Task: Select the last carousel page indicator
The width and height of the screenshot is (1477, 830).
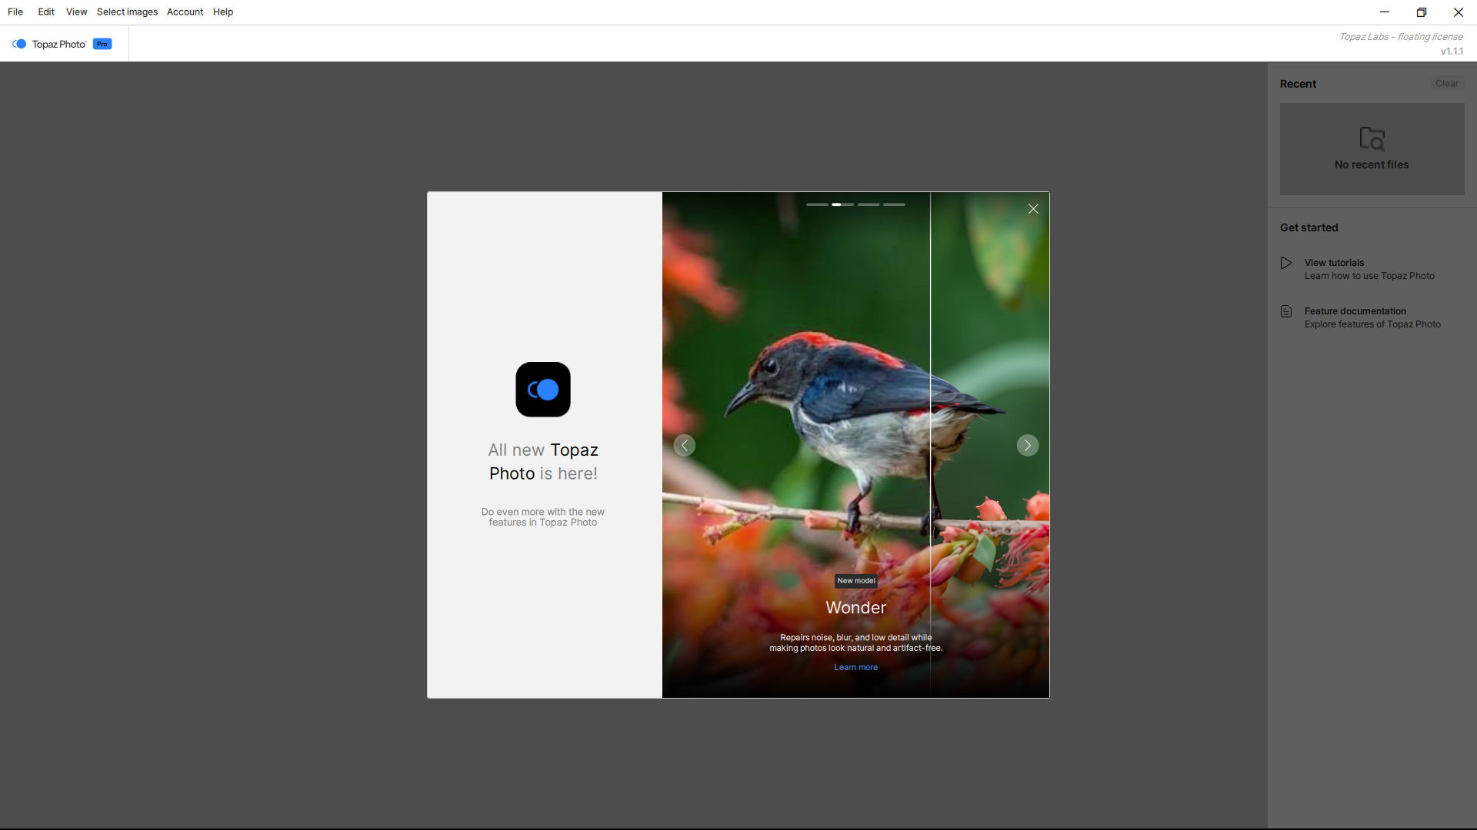Action: pos(895,204)
